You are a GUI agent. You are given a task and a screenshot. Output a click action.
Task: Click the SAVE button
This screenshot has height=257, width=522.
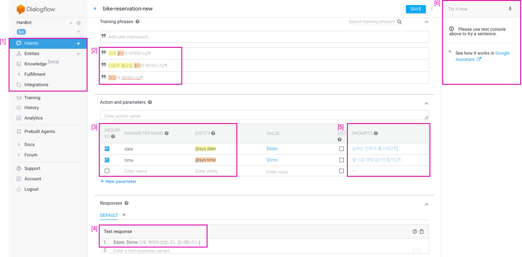click(x=416, y=9)
